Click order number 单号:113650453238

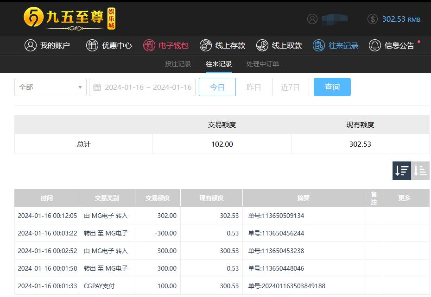(276, 251)
